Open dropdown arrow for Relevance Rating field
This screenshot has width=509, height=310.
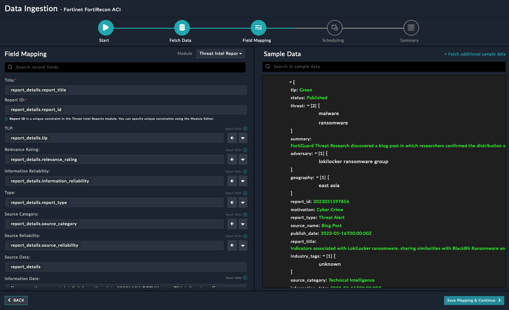click(243, 160)
